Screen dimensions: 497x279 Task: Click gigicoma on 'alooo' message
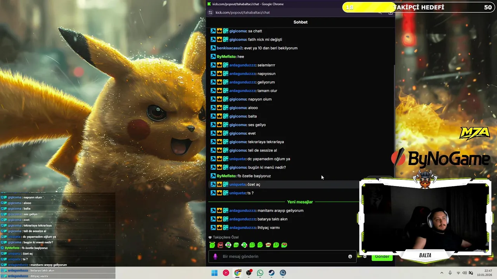[x=238, y=108]
